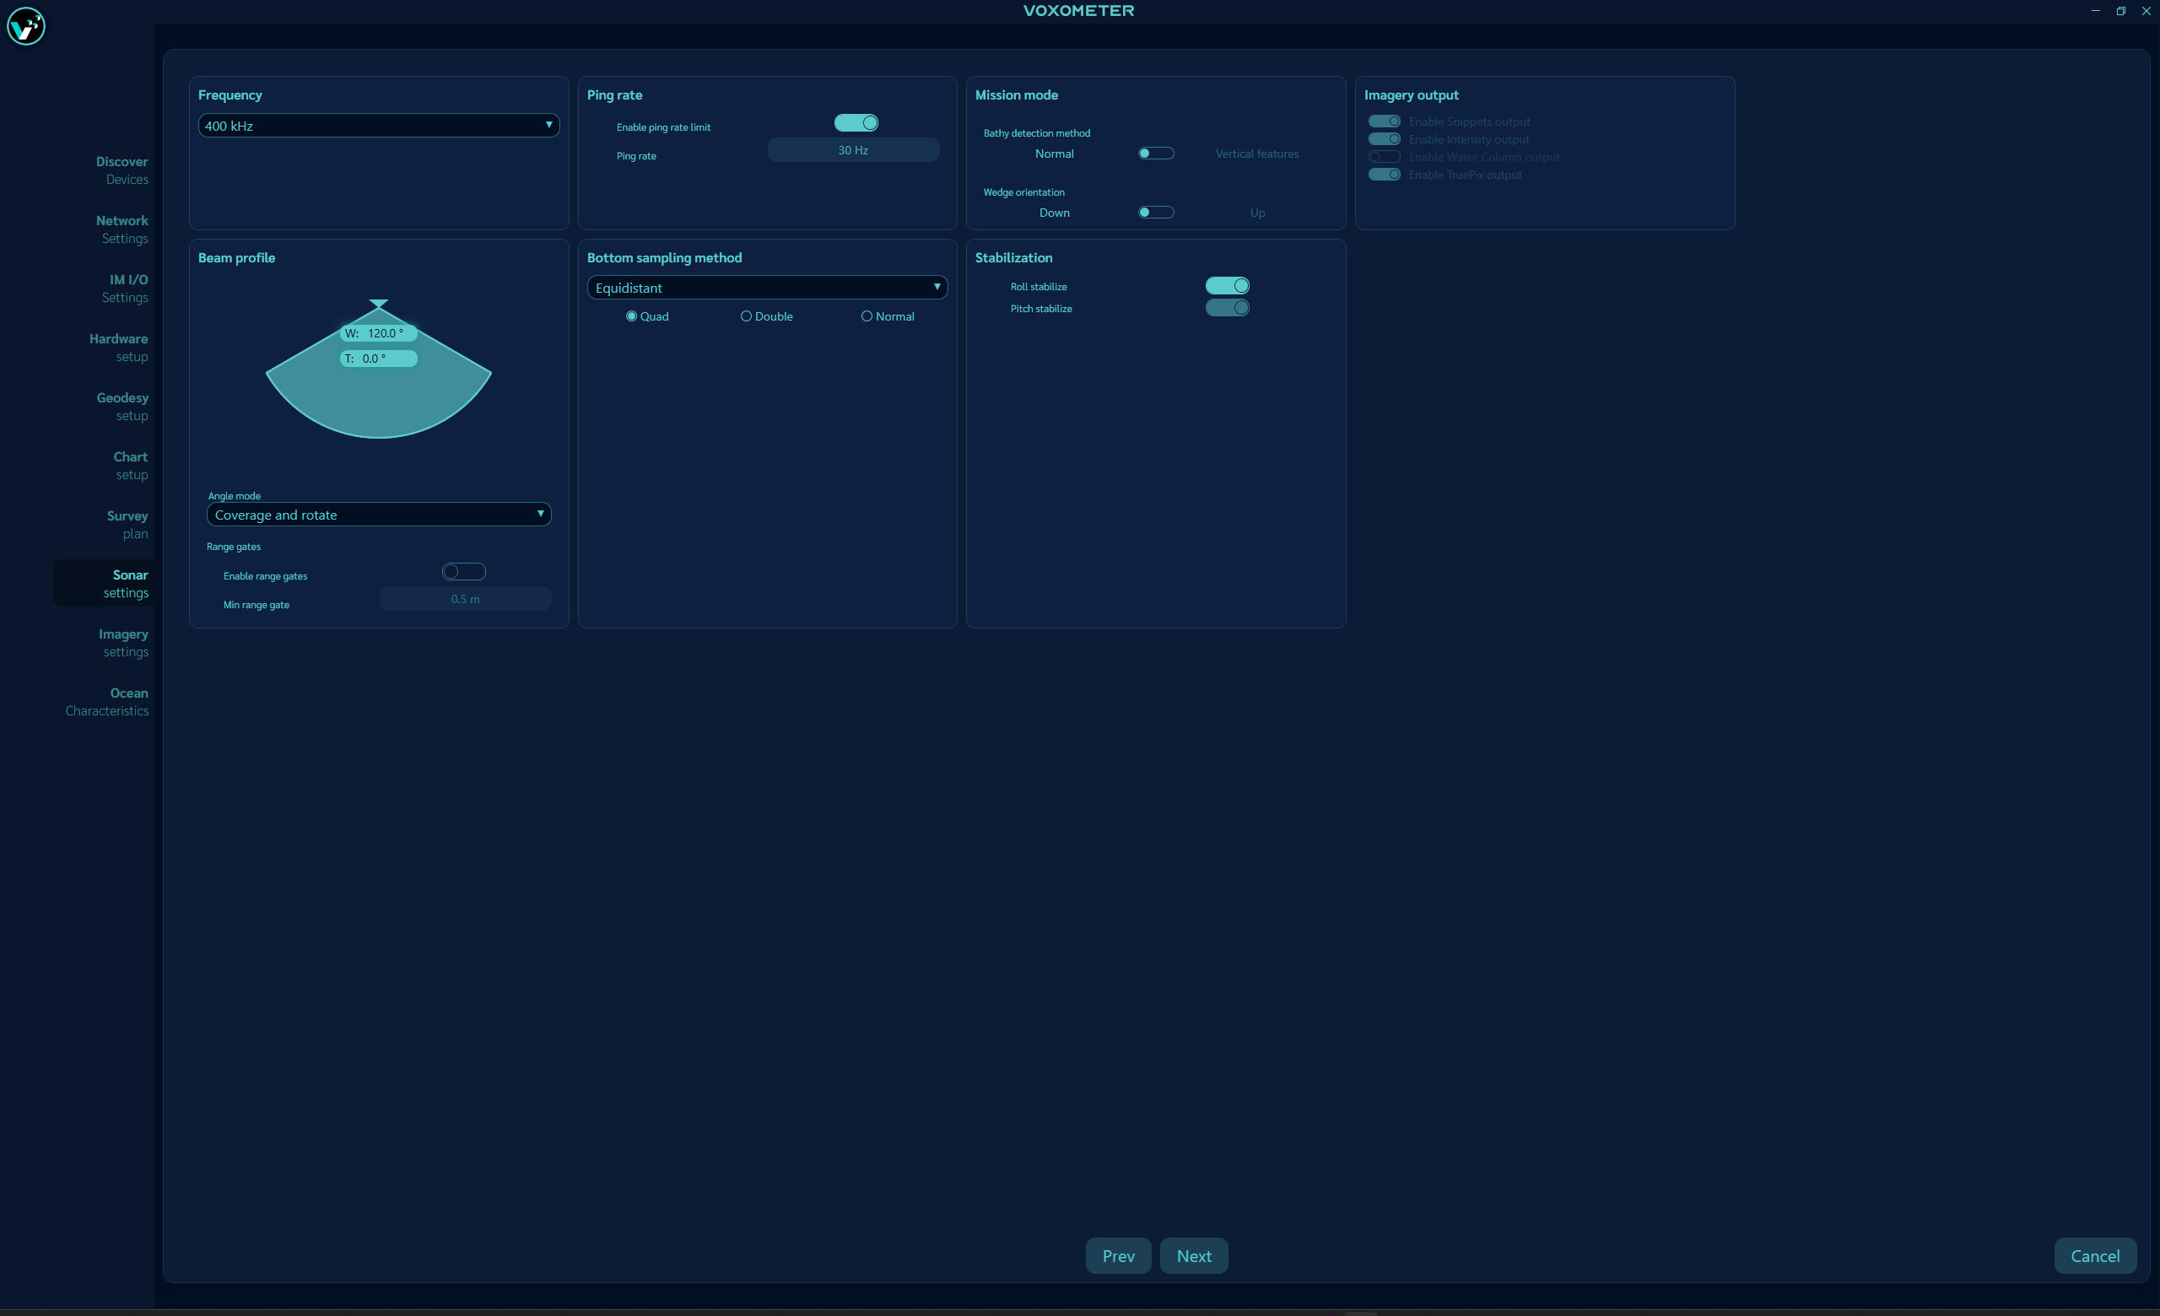Click the Down wedge orientation label
Image resolution: width=2160 pixels, height=1316 pixels.
1054,213
